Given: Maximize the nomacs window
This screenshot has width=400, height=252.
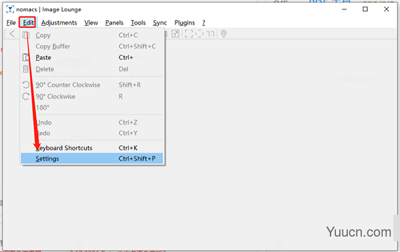Looking at the screenshot, I should (x=365, y=9).
